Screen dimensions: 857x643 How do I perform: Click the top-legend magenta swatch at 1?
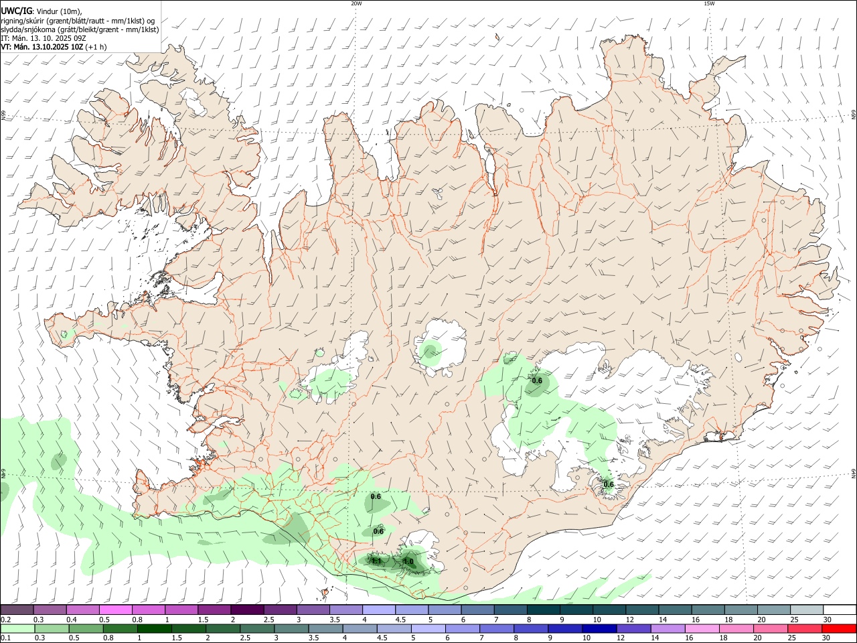[181, 610]
